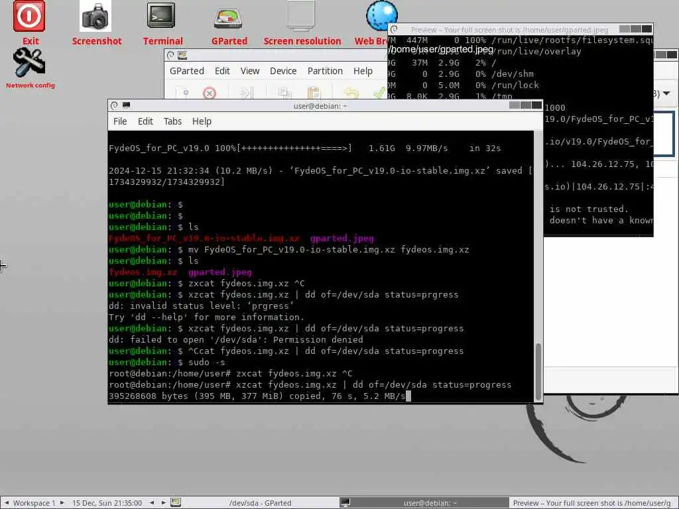Open the GParted View menu
The height and width of the screenshot is (509, 679).
click(250, 70)
